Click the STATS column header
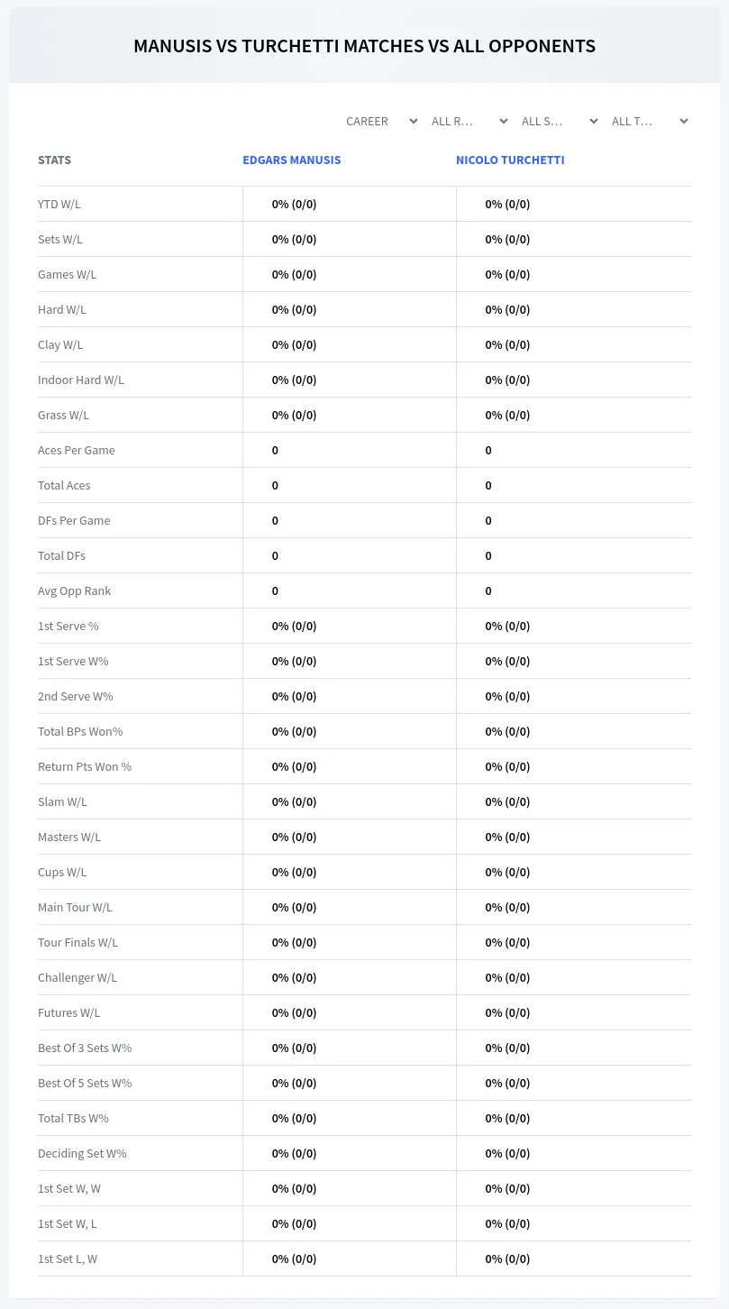Image resolution: width=729 pixels, height=1309 pixels. (x=54, y=160)
